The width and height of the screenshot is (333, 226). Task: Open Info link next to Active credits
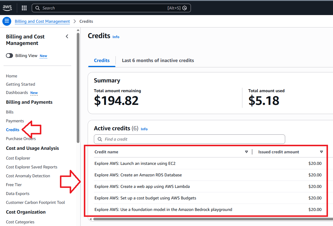pos(144,129)
